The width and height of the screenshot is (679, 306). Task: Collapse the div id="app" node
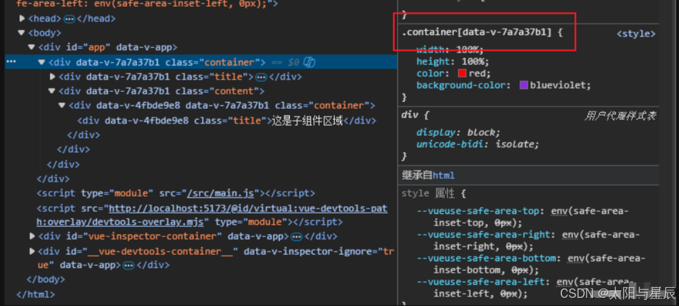[31, 47]
